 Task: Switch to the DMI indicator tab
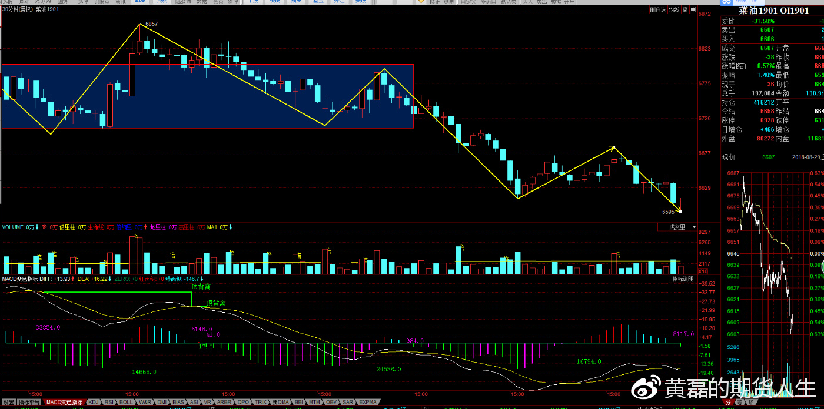(x=162, y=402)
